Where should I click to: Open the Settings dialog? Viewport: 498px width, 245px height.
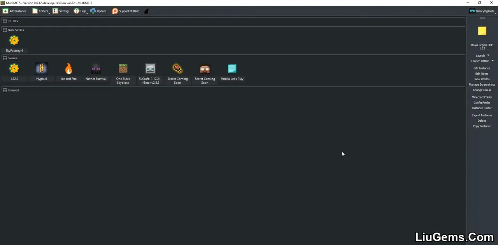click(x=61, y=11)
